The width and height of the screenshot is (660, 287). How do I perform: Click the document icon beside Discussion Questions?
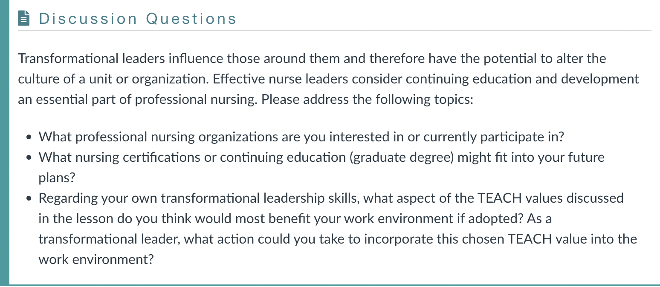point(24,18)
